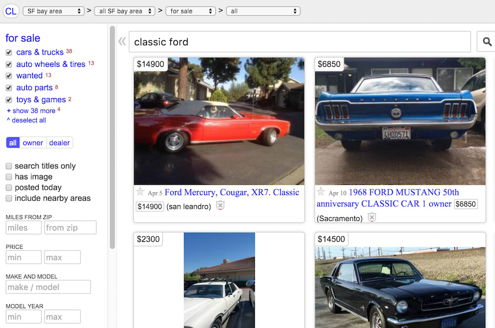Screen dimensions: 495x328
Task: Enable the has image filter
Action: pyautogui.click(x=9, y=177)
